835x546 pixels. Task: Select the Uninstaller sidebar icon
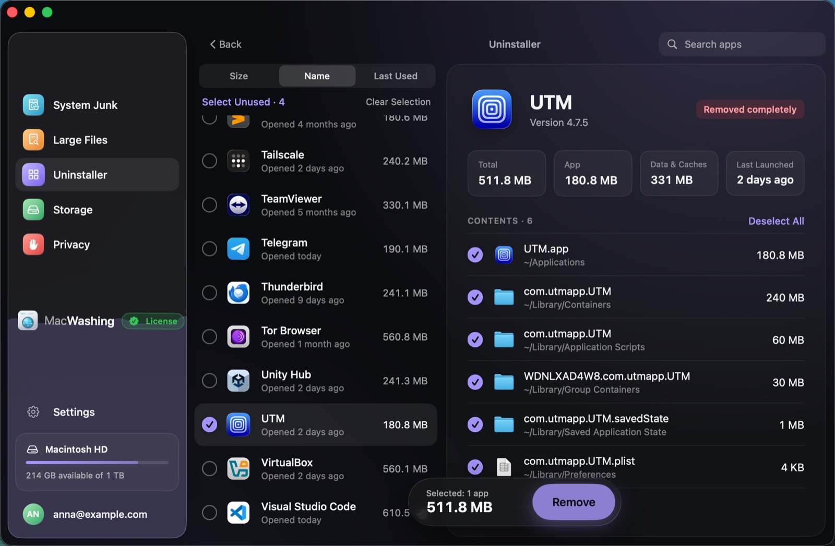pos(33,175)
